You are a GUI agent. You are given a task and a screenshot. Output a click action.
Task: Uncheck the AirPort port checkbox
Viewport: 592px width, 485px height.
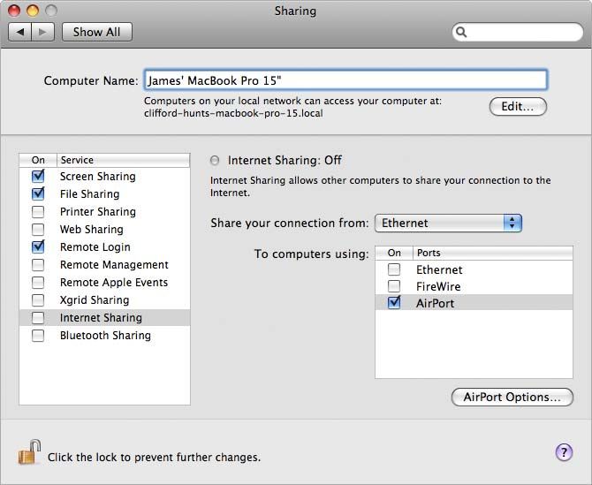pyautogui.click(x=394, y=303)
